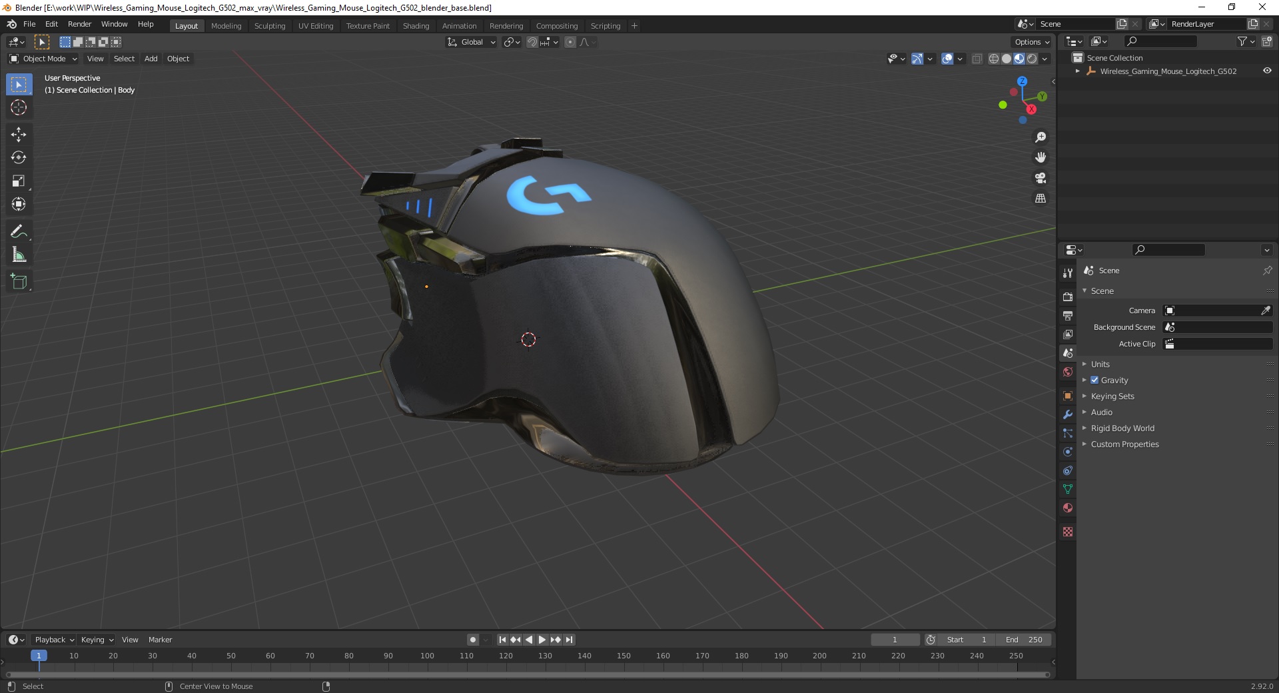Switch to the Modeling workspace tab
The height and width of the screenshot is (693, 1279).
pyautogui.click(x=226, y=26)
